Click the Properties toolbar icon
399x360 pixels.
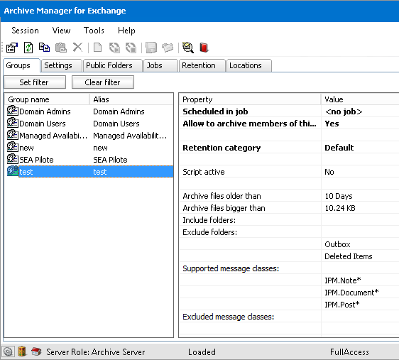[11, 48]
